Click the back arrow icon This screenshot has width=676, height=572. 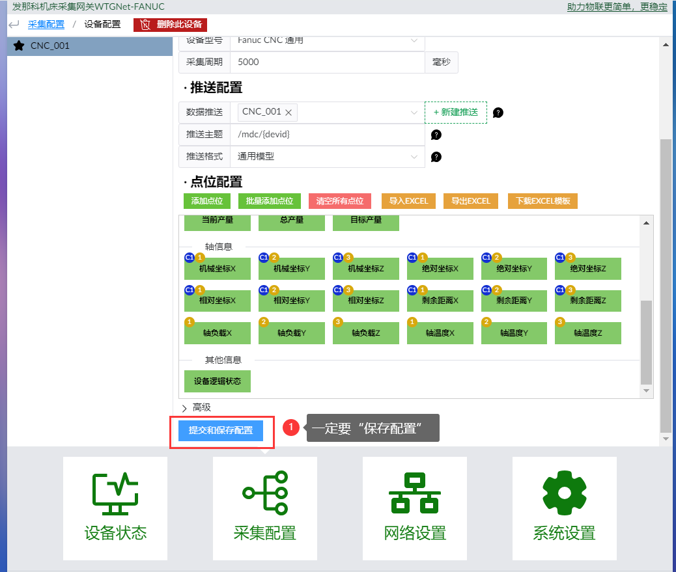[14, 25]
